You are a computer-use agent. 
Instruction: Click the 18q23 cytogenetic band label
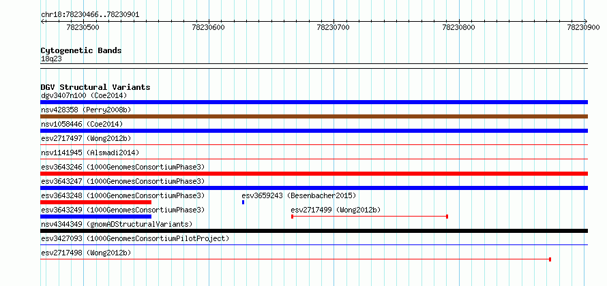51,59
